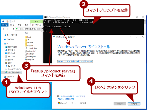Select the sources folder in file list

29,43
